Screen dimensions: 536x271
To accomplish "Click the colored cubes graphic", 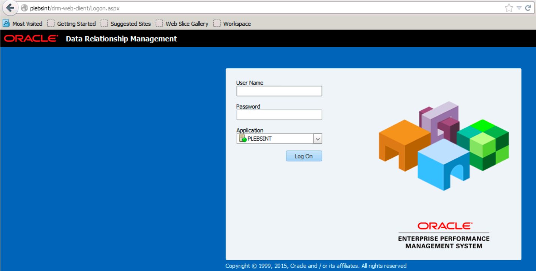I will (x=444, y=146).
